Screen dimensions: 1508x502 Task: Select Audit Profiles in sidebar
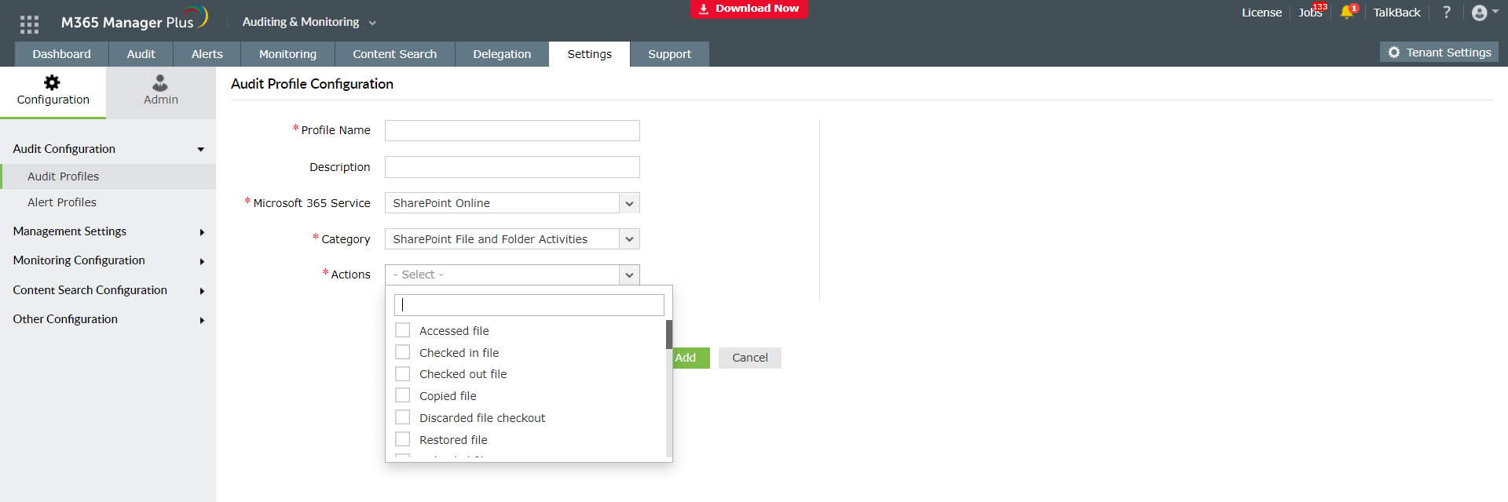tap(108, 176)
